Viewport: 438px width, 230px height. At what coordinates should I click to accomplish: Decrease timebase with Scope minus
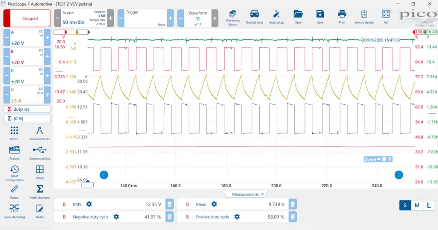click(57, 18)
